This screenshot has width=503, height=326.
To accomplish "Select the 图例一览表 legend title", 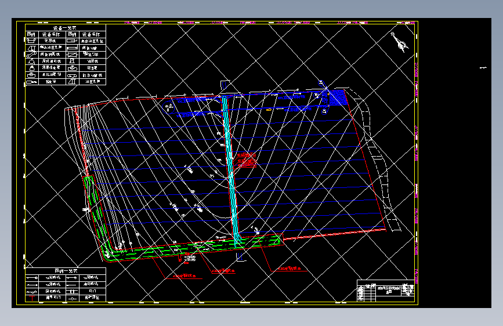I will click(66, 271).
